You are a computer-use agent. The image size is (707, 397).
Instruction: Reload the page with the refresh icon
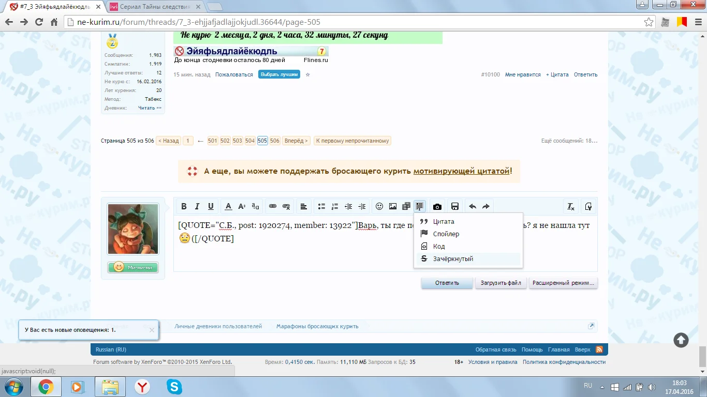[39, 22]
